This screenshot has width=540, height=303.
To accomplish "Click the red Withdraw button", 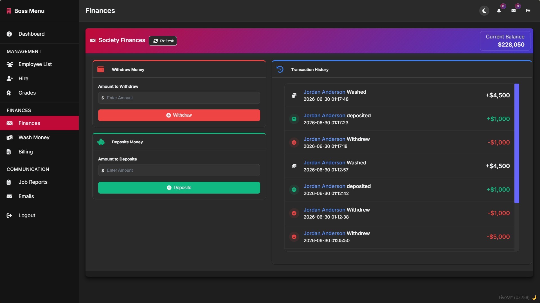I will click(179, 115).
